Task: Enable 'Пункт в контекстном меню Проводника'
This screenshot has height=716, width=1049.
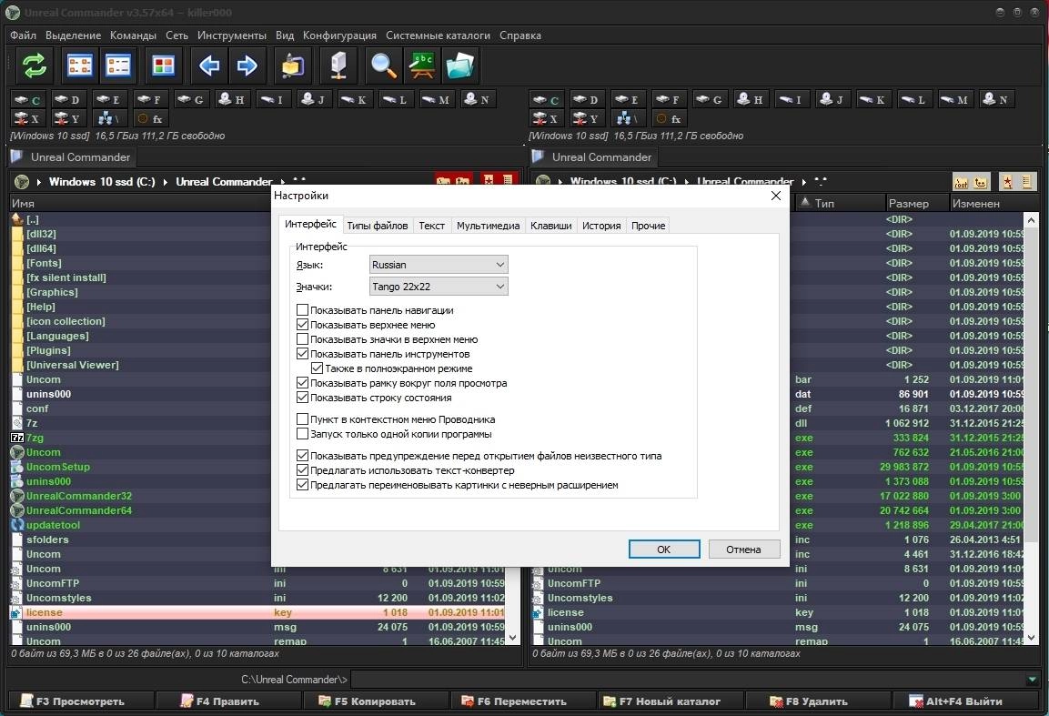Action: [302, 419]
